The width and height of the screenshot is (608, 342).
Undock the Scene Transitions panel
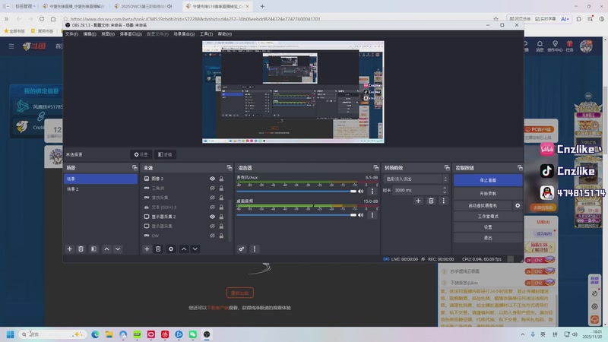tap(447, 168)
